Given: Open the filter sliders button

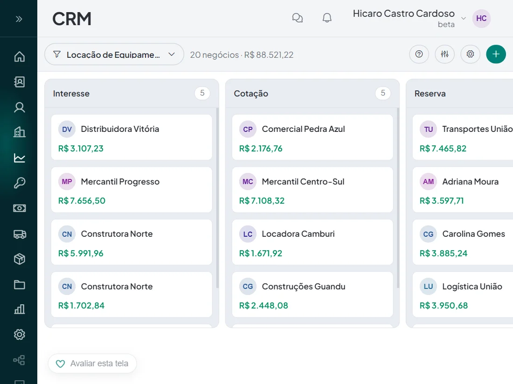Looking at the screenshot, I should [x=444, y=54].
